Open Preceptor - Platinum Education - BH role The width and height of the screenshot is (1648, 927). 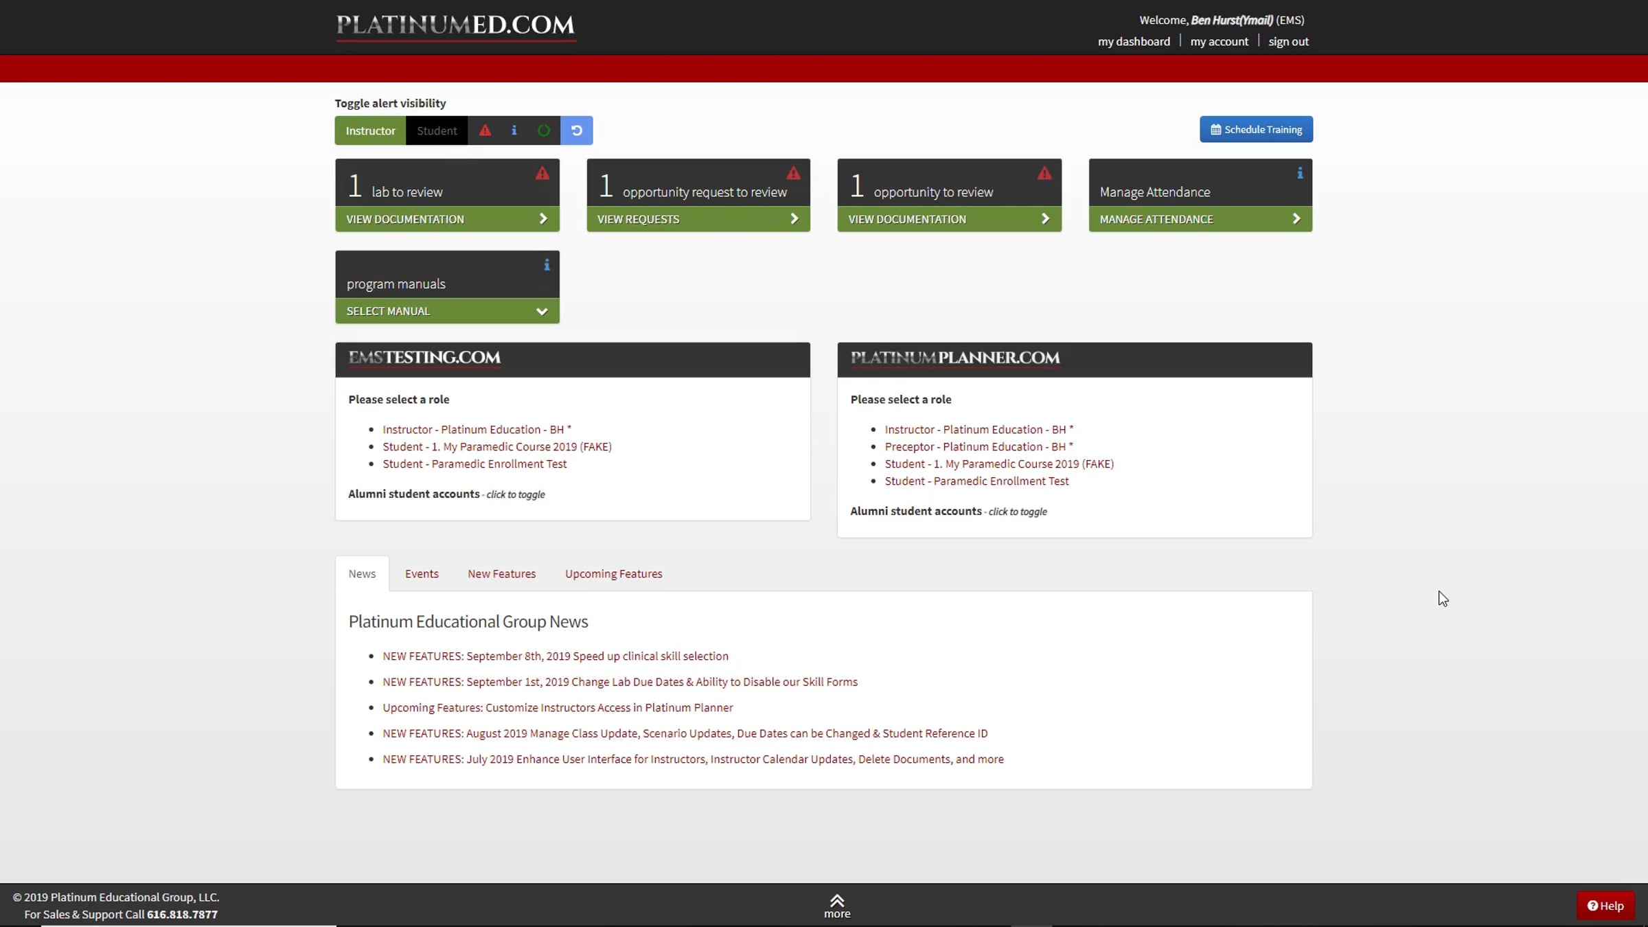(978, 447)
